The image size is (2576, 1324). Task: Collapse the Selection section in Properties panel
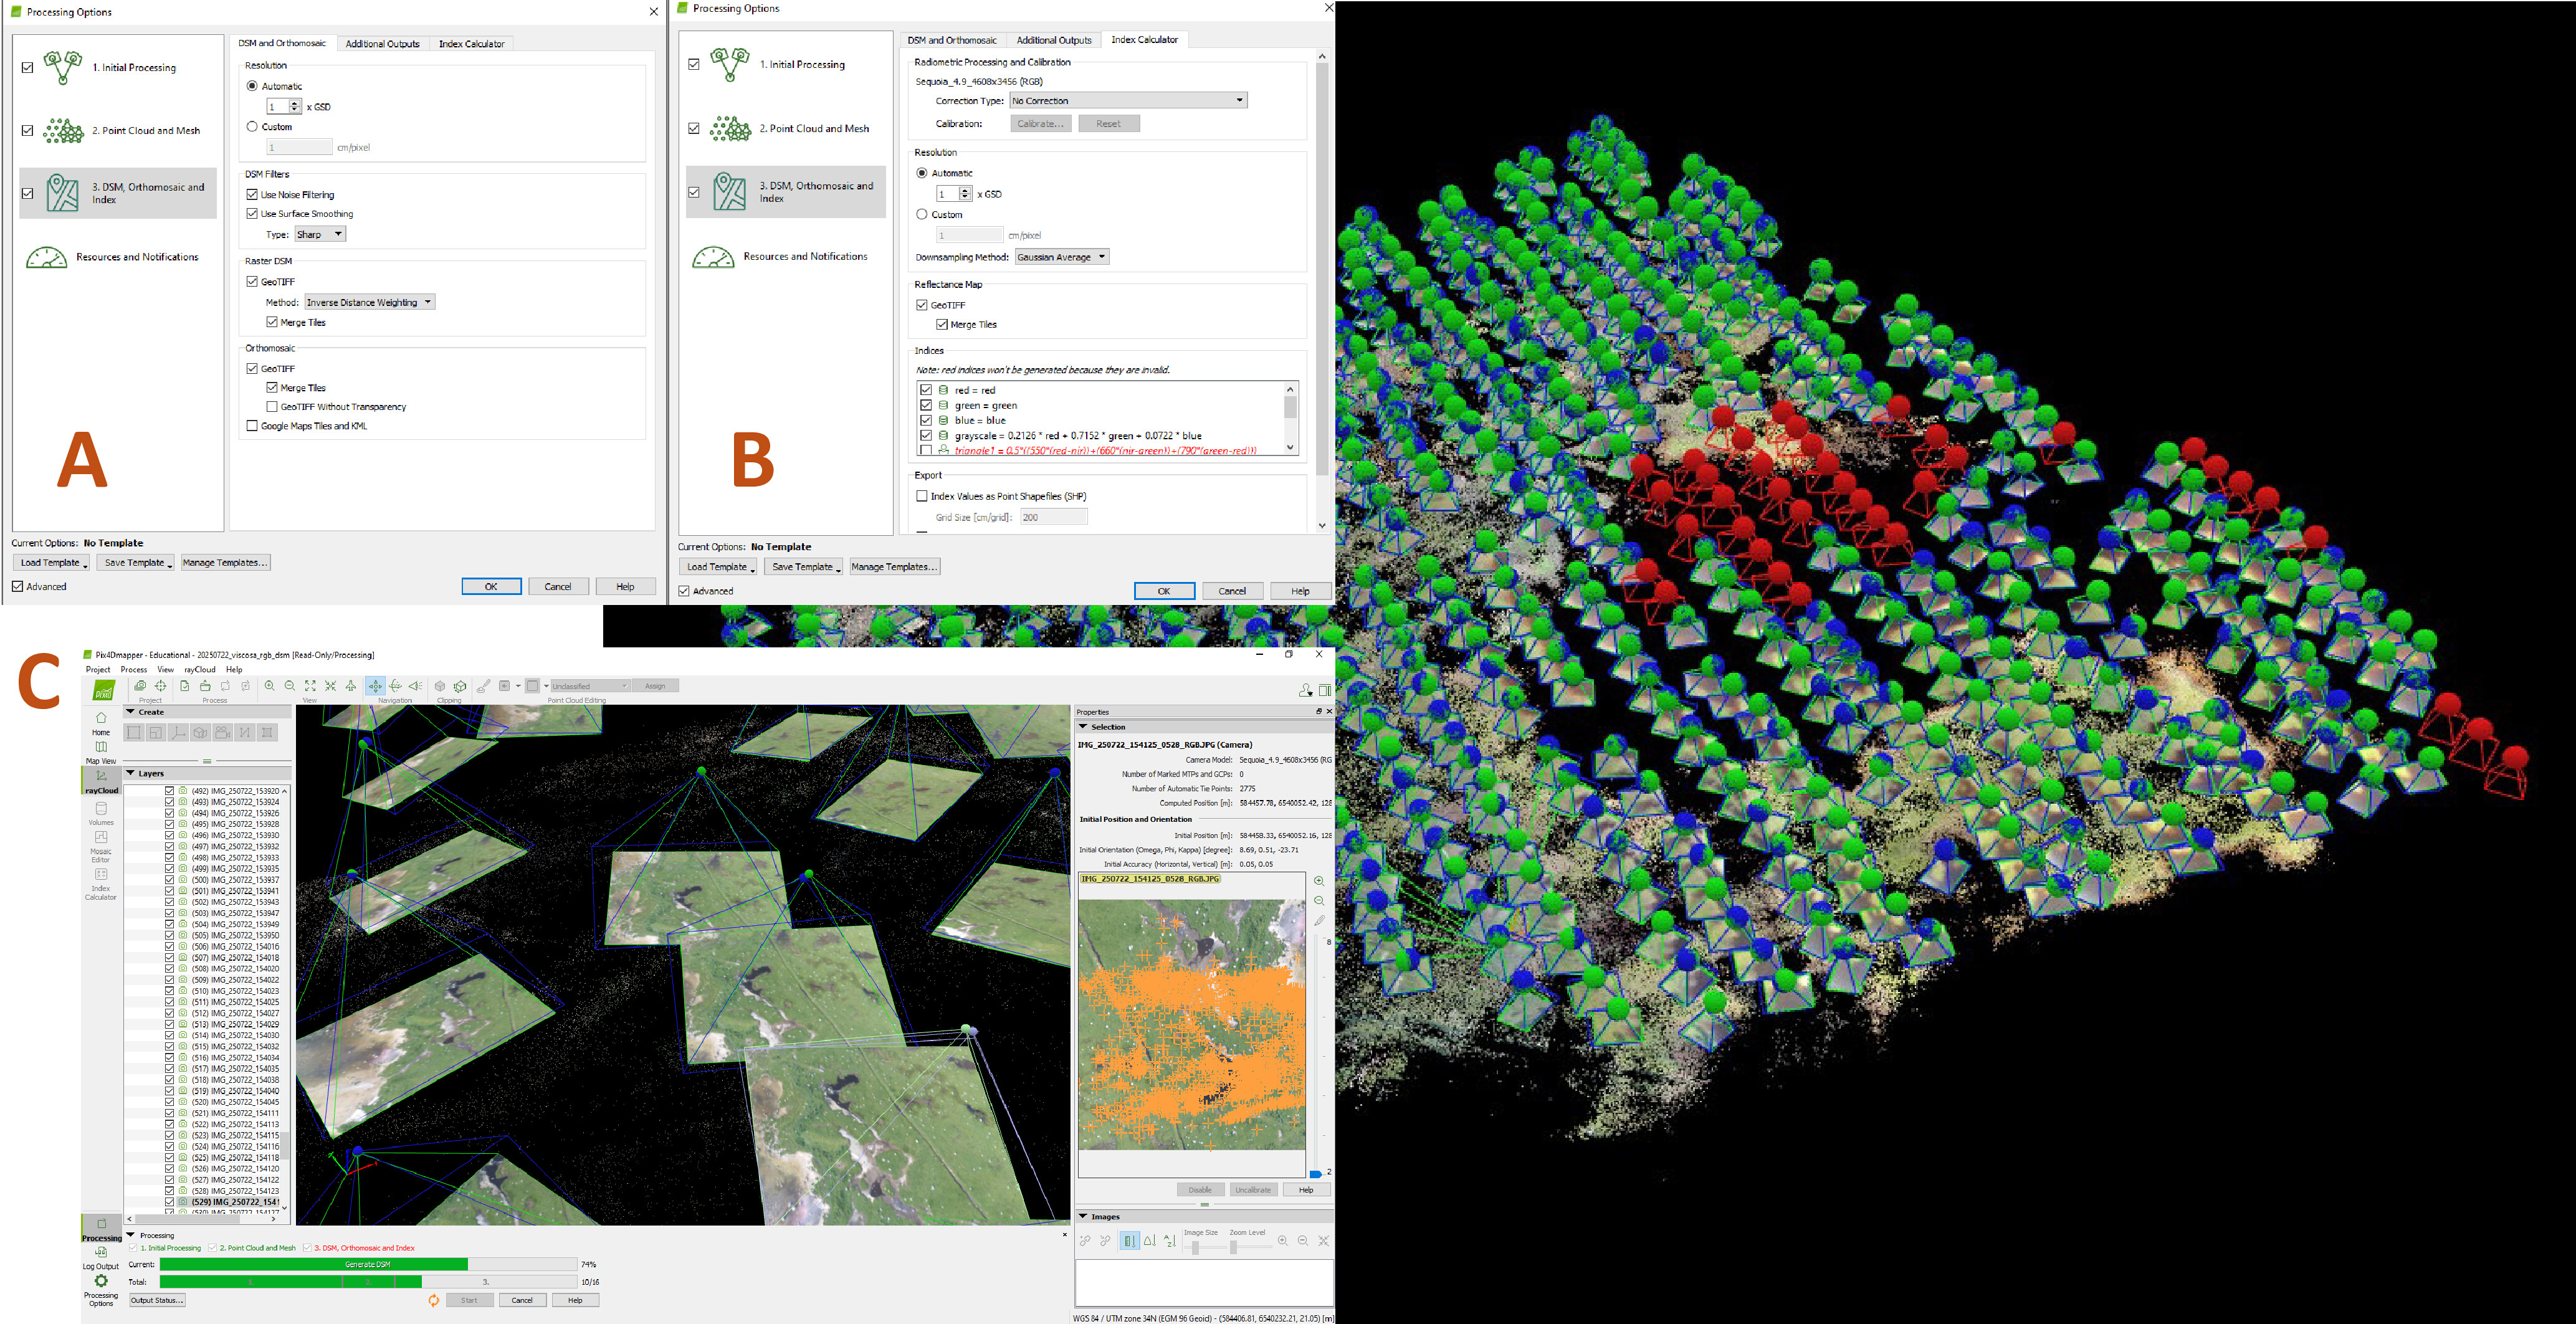click(x=1083, y=727)
